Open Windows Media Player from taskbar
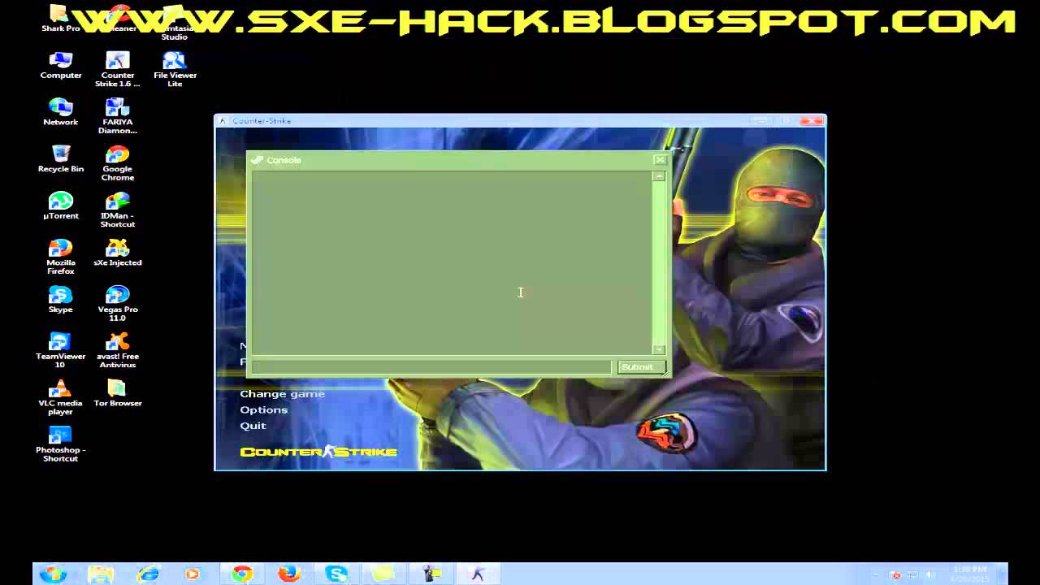Viewport: 1040px width, 585px height. point(193,574)
